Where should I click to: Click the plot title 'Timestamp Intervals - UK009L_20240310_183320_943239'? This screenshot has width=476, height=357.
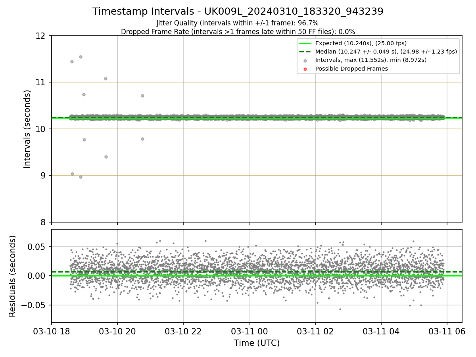(238, 12)
